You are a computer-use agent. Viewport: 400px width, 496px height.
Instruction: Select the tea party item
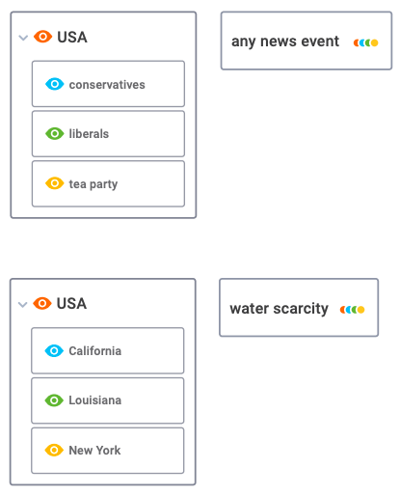108,183
